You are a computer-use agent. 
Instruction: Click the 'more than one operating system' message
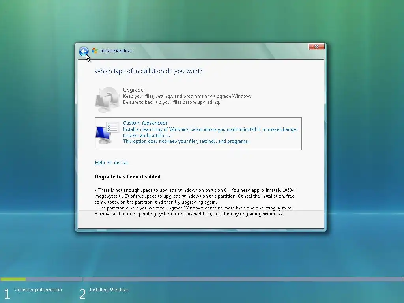click(193, 211)
